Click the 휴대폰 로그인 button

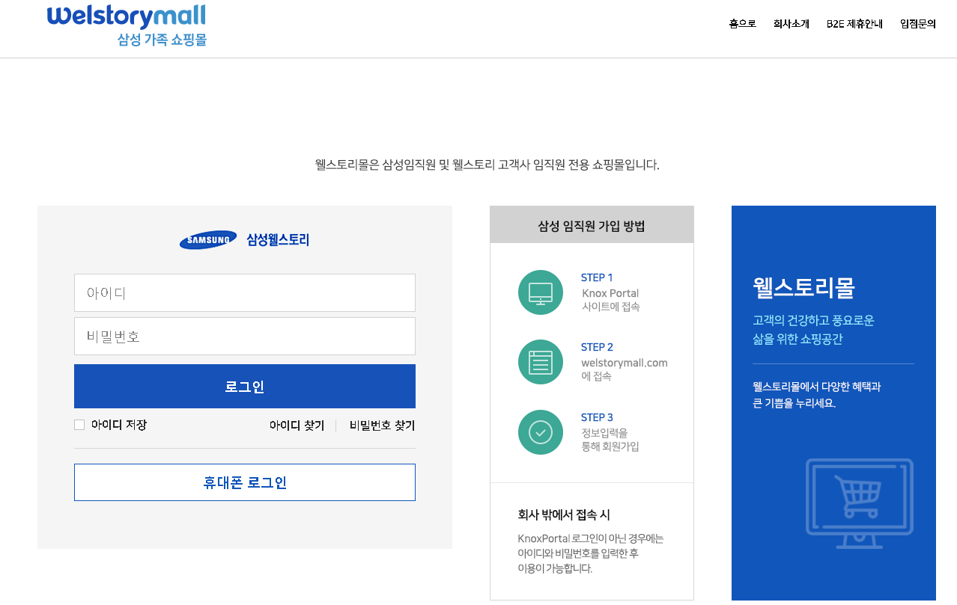(245, 482)
